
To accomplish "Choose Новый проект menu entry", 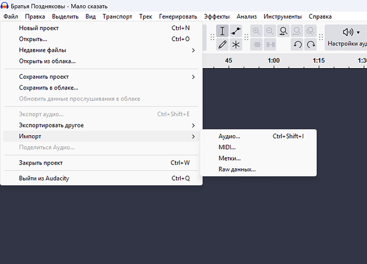I will [x=101, y=28].
